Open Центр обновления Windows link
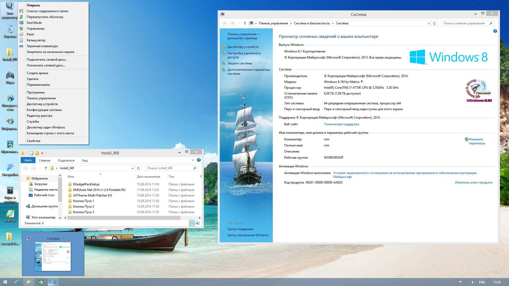 (x=248, y=235)
